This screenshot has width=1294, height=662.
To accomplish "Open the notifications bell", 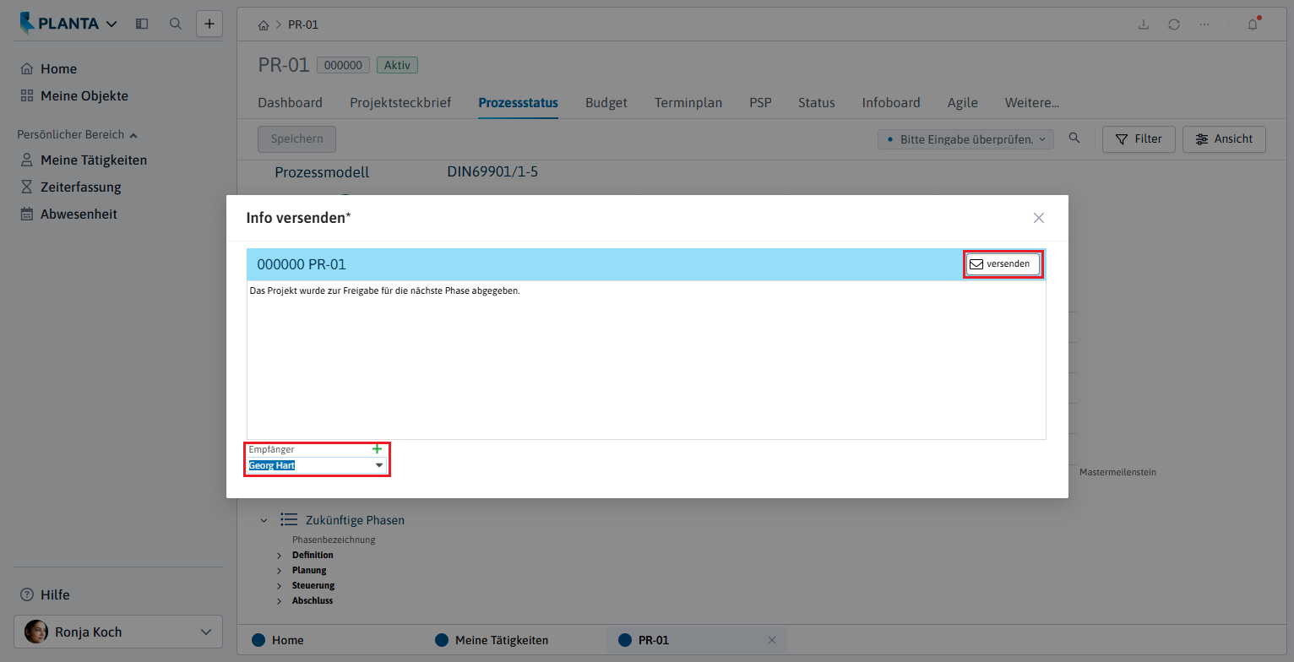I will (1253, 24).
